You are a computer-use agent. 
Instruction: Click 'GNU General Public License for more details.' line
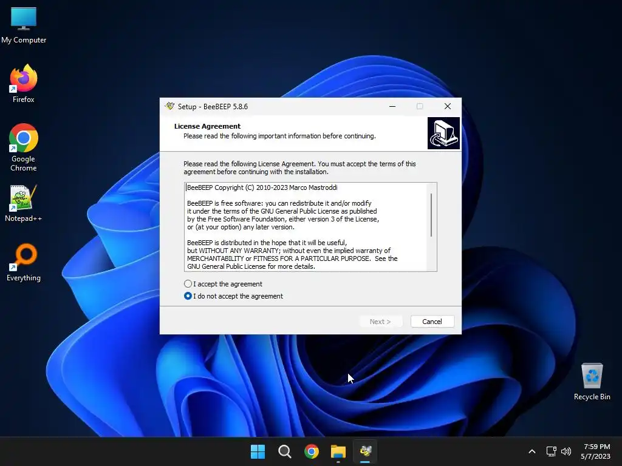pos(251,266)
